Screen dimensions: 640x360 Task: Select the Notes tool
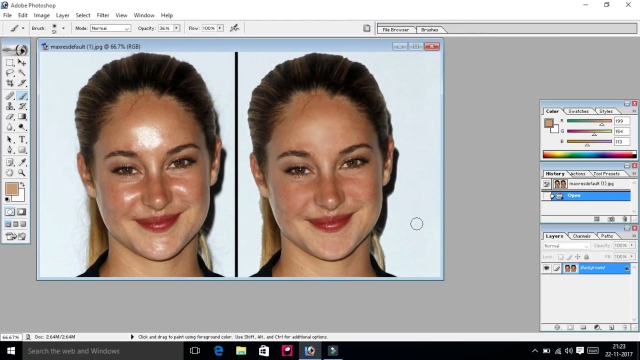pos(10,162)
